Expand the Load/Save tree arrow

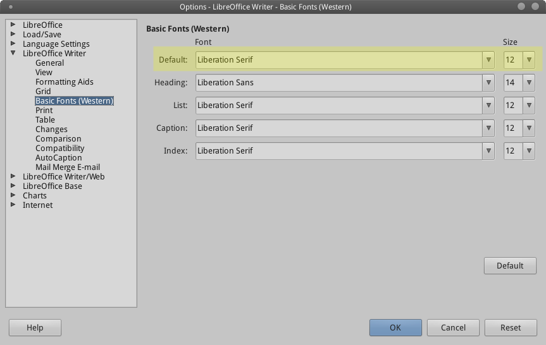[13, 34]
